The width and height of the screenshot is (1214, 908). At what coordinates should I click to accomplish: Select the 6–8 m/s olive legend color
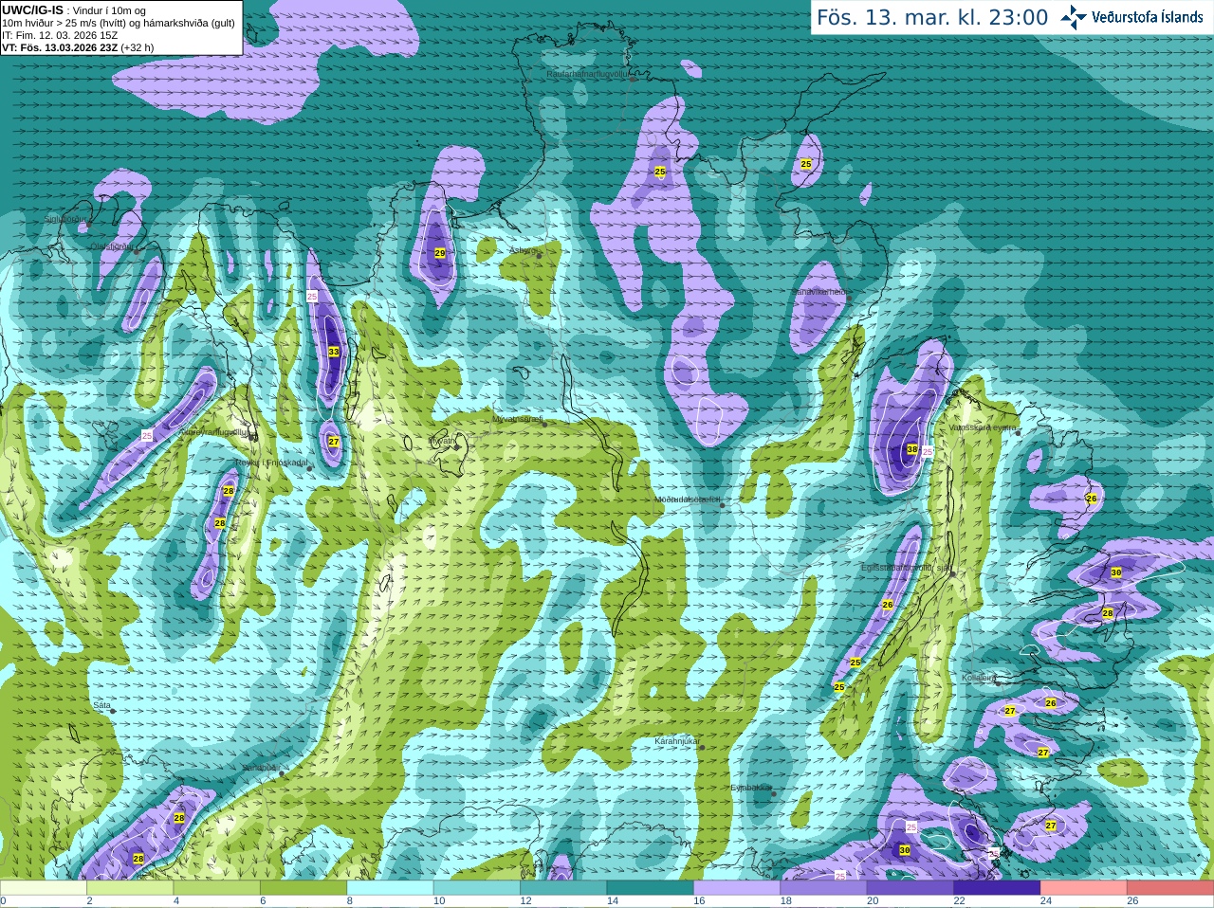pos(303,888)
